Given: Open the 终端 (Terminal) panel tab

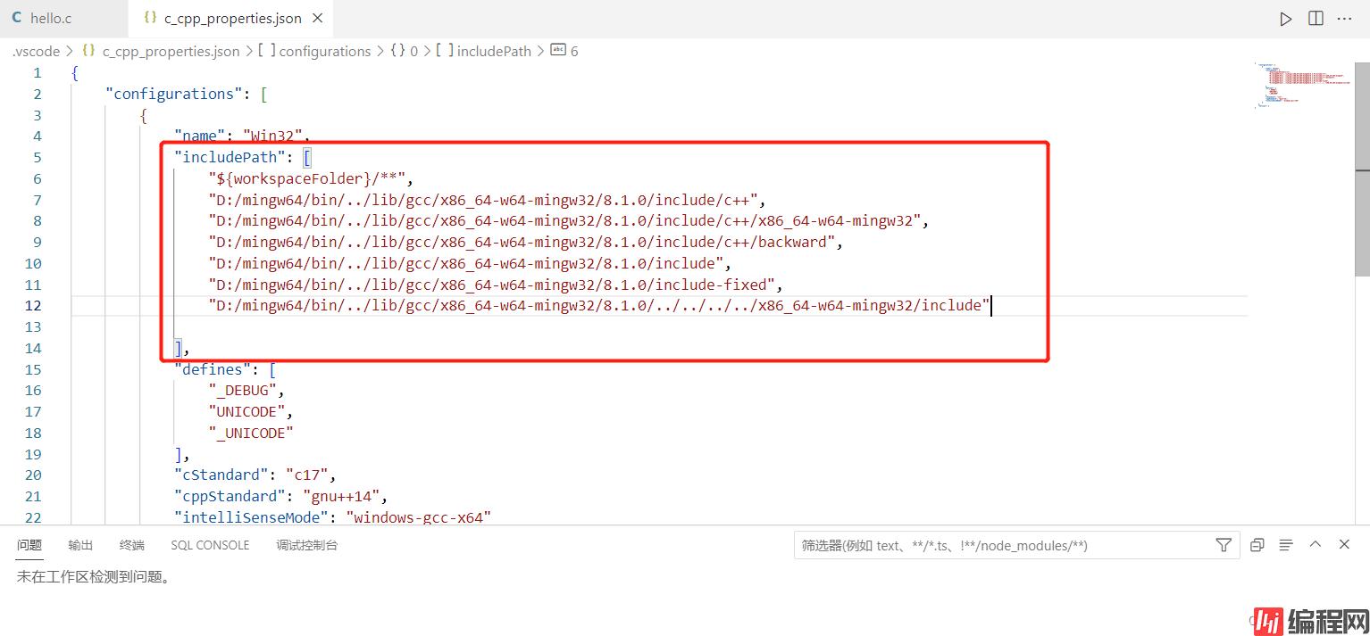Looking at the screenshot, I should click(132, 545).
